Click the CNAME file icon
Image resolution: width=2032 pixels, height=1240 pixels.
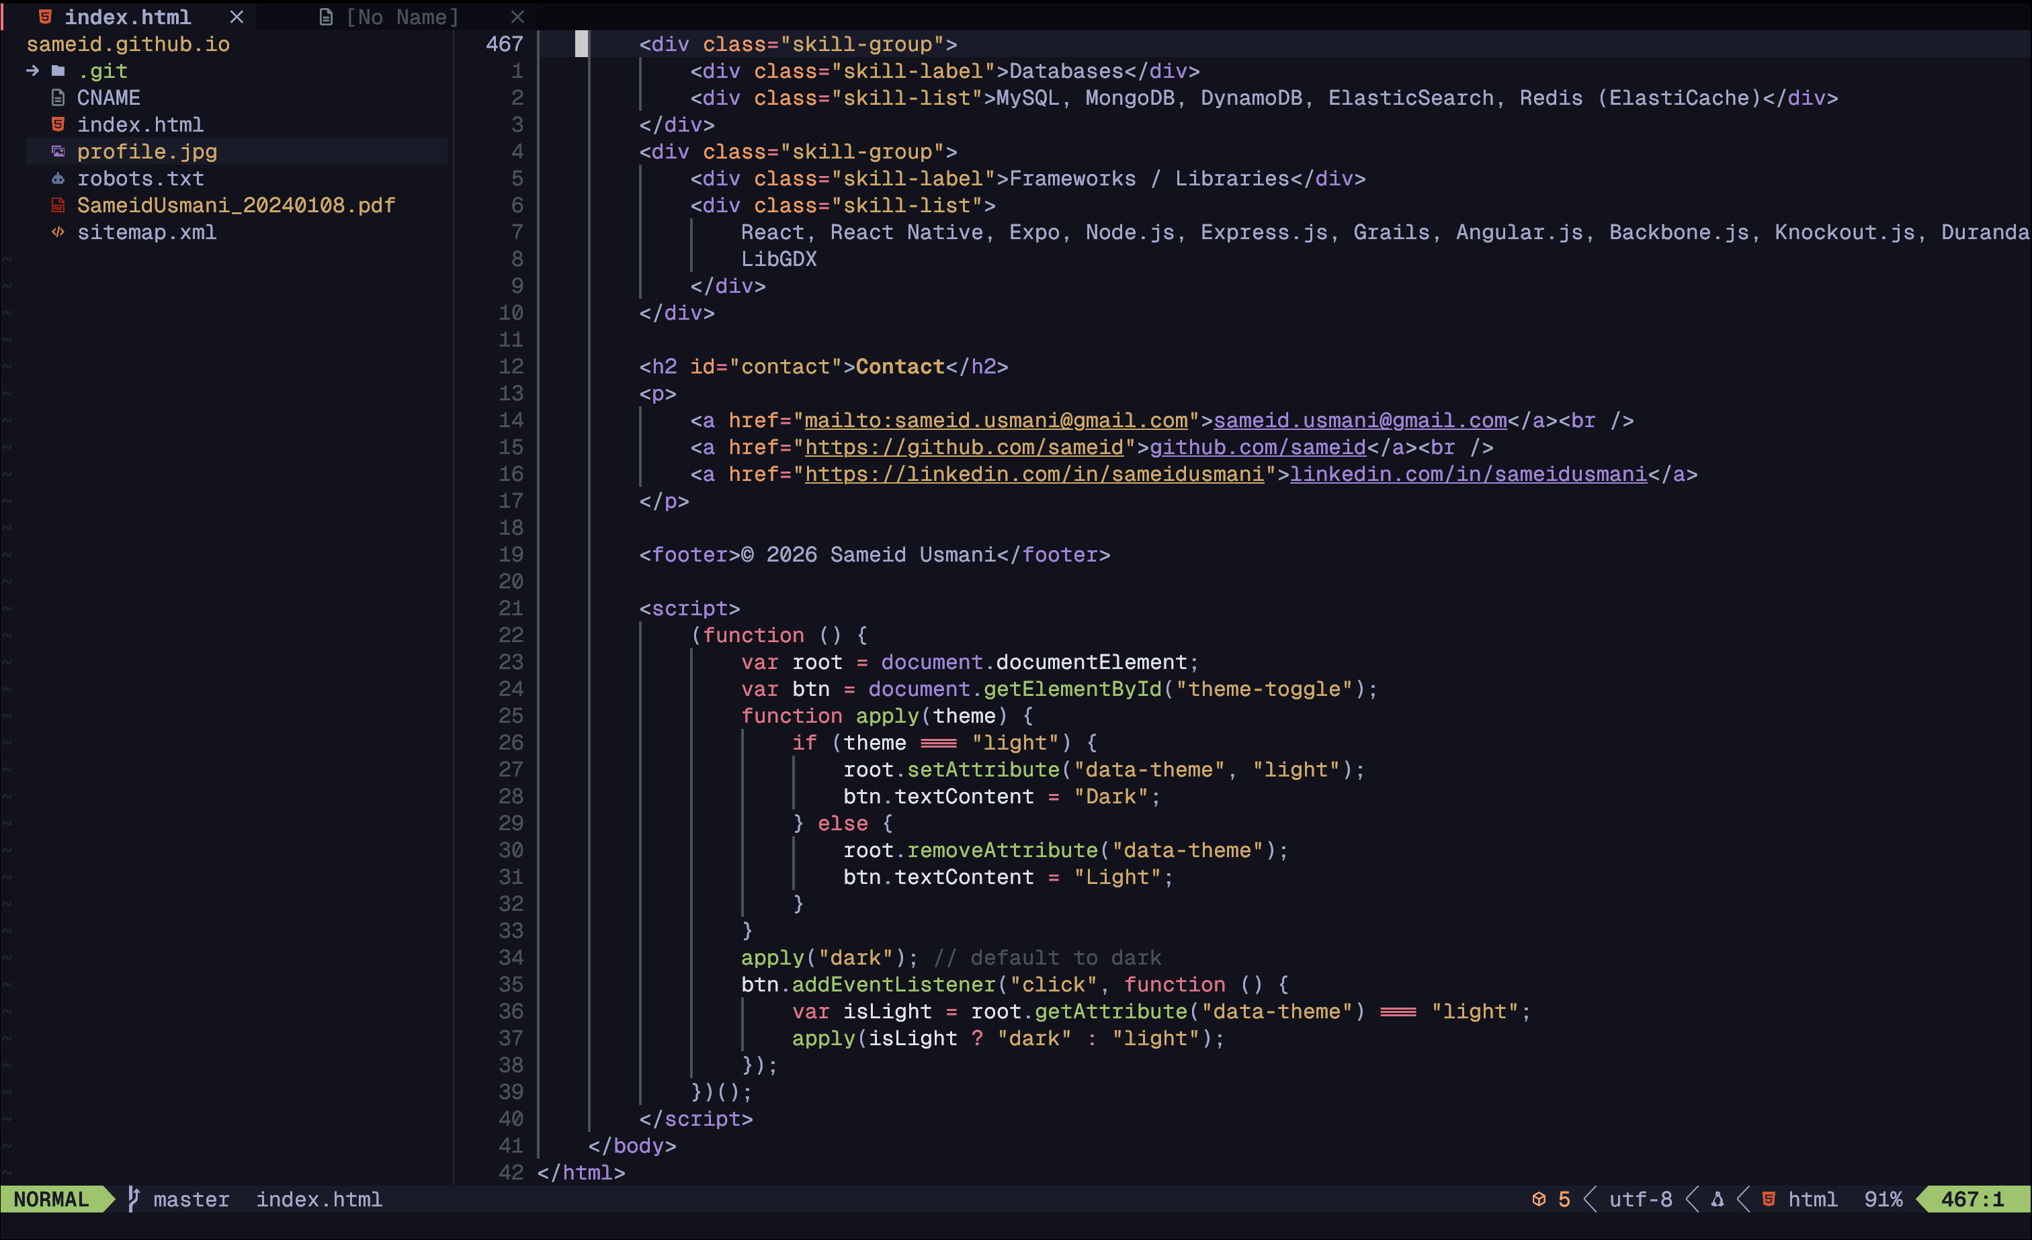click(58, 97)
